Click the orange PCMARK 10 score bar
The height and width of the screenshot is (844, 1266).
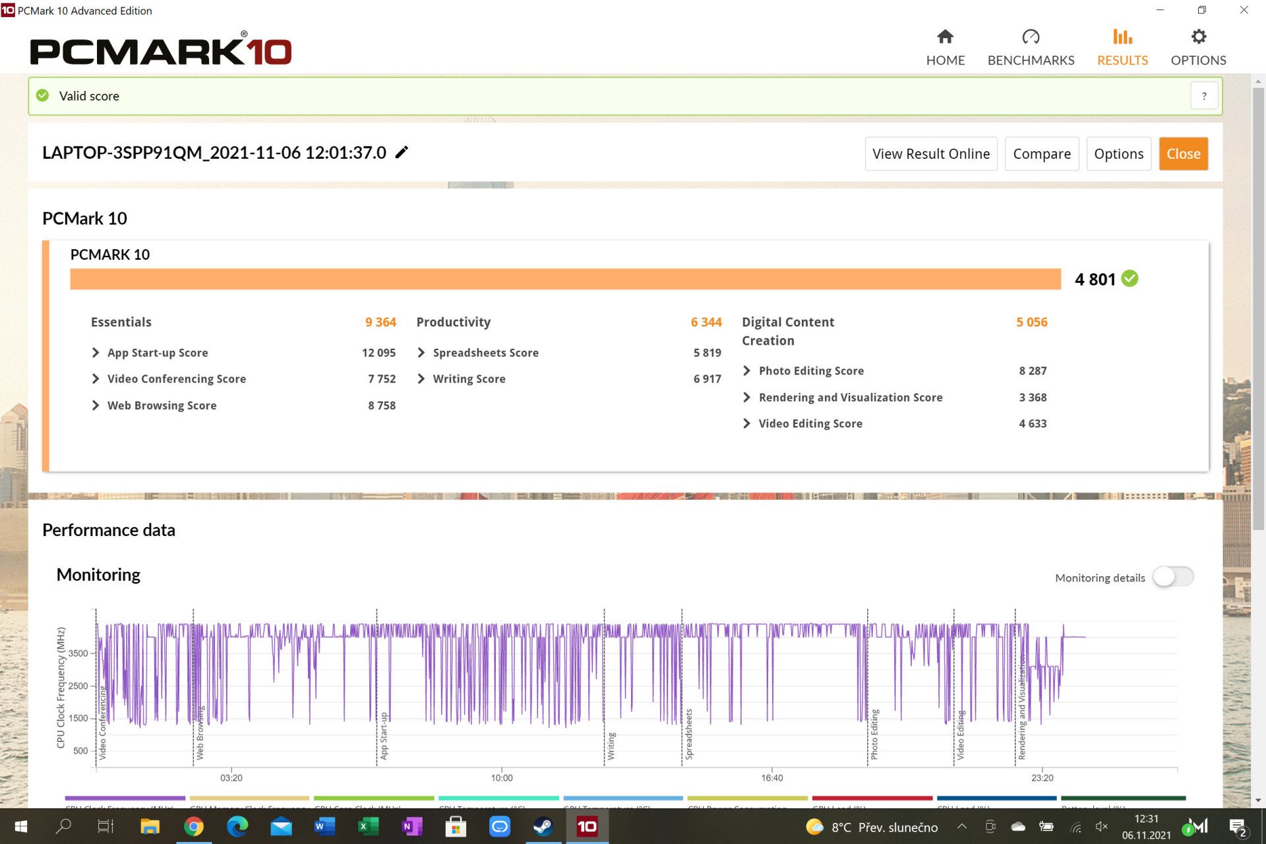click(565, 279)
